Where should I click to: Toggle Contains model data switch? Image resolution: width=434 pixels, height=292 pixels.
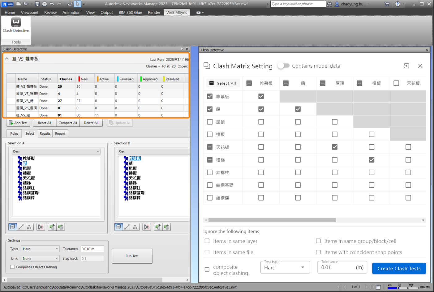click(x=283, y=66)
